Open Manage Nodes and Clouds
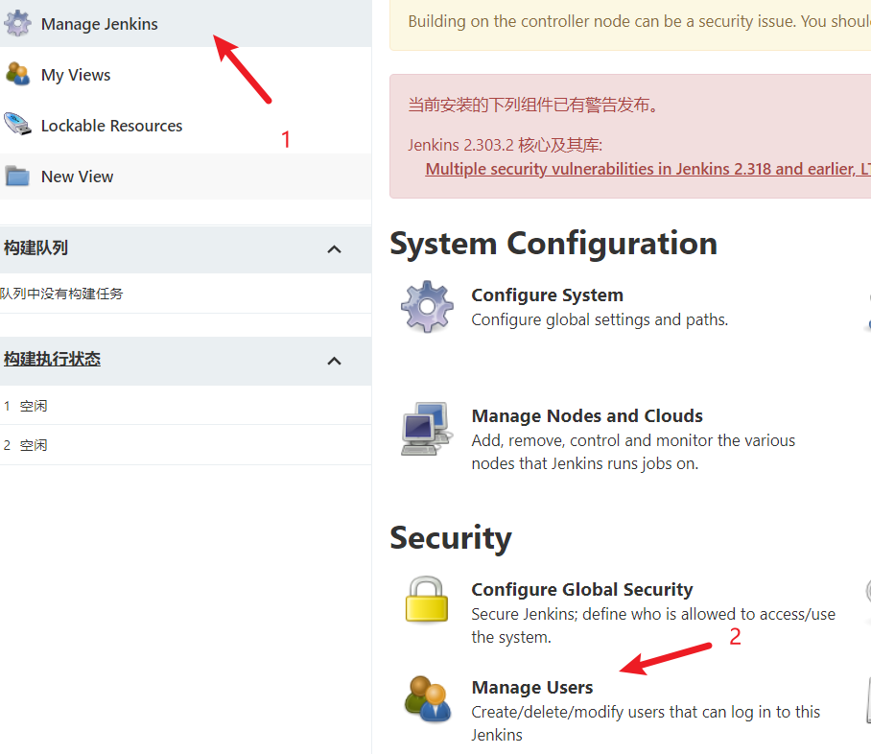This screenshot has width=871, height=754. click(x=587, y=415)
